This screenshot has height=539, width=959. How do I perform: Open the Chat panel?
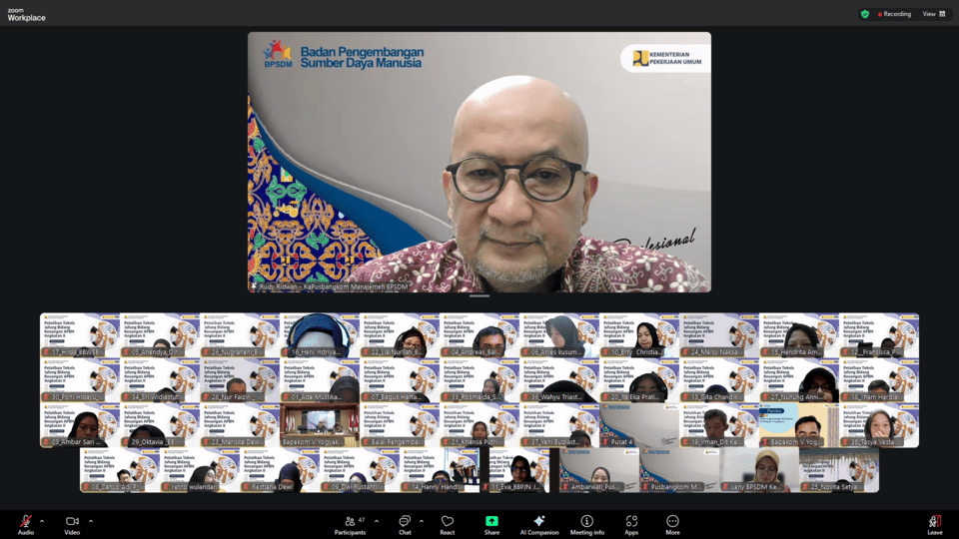click(405, 523)
